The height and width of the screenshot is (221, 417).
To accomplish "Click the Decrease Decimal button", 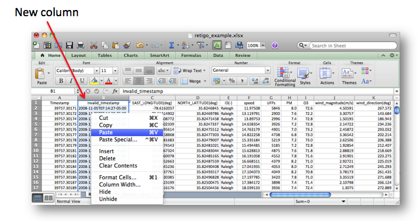I will point(266,81).
